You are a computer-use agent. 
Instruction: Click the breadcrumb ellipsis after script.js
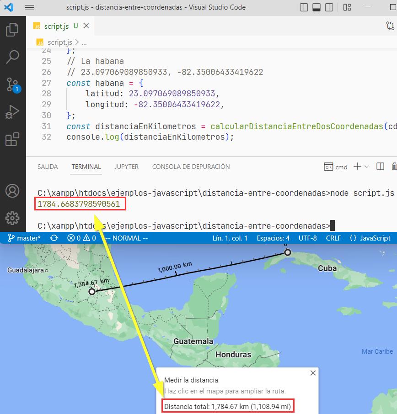84,43
